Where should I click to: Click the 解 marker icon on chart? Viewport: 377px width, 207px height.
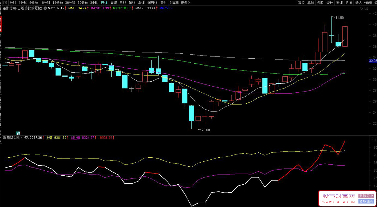click(x=18, y=133)
